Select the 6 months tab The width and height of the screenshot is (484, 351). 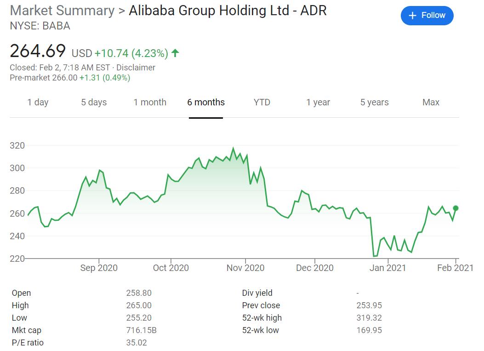coord(206,102)
